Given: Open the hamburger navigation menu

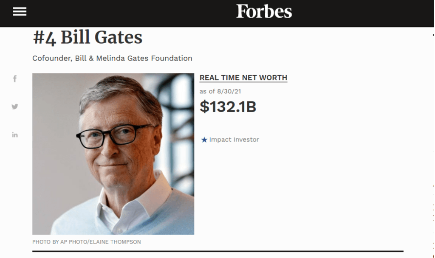Looking at the screenshot, I should [20, 12].
